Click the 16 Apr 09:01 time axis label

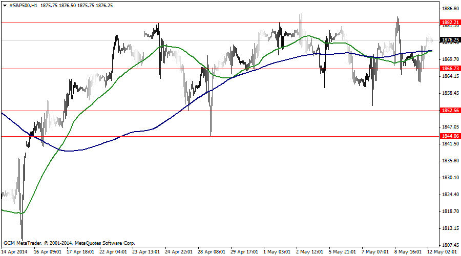(x=48, y=252)
